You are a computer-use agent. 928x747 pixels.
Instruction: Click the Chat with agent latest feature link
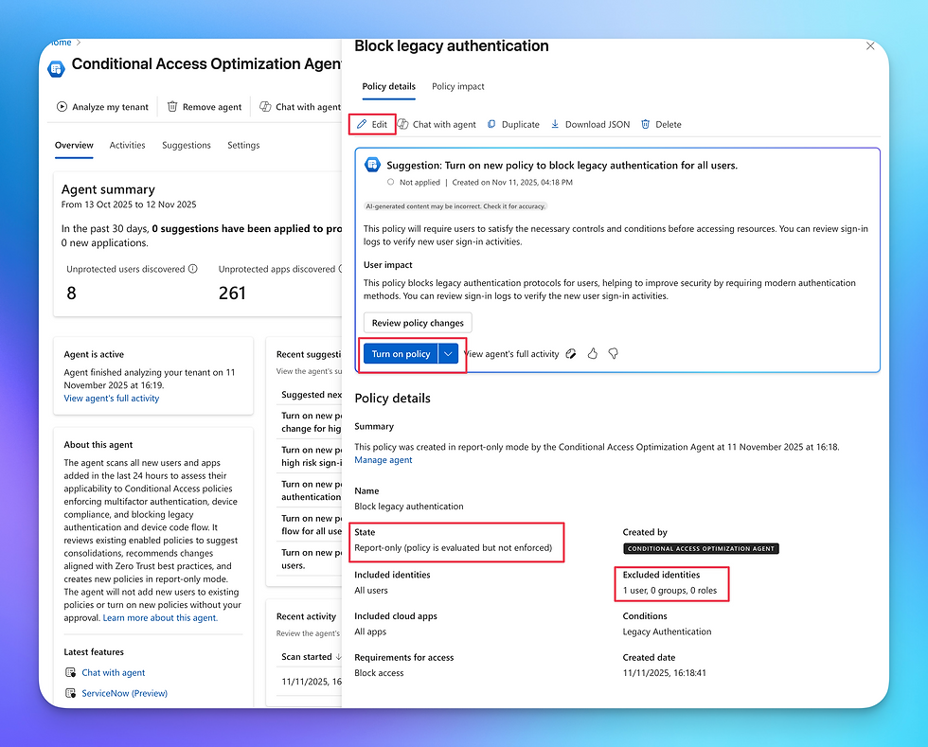point(113,672)
